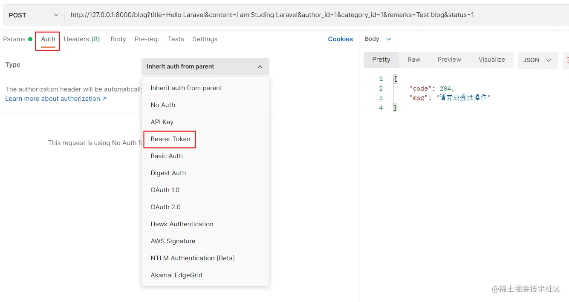
Task: Select Bearer Token from the list
Action: [170, 139]
